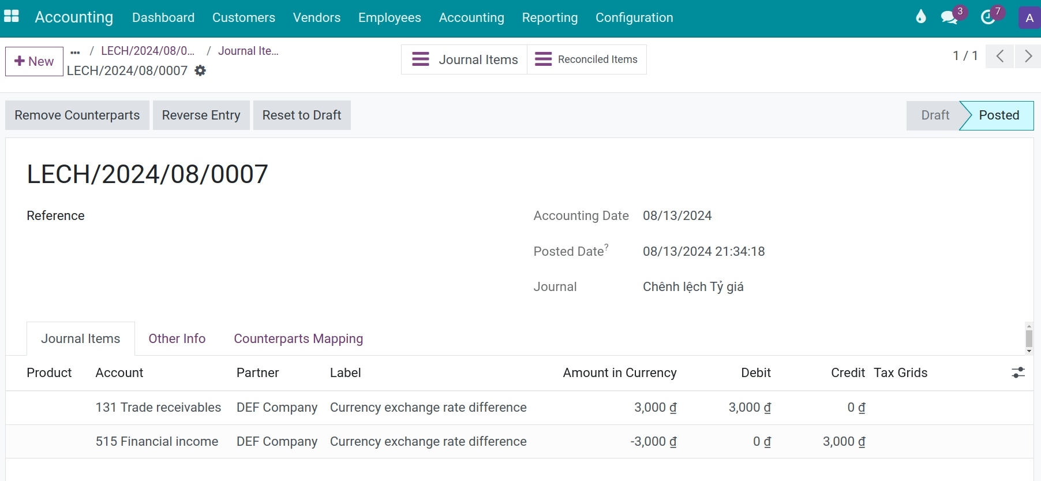
Task: Click the Posted Date value 08/13/2024 21:34:18
Action: coord(704,252)
